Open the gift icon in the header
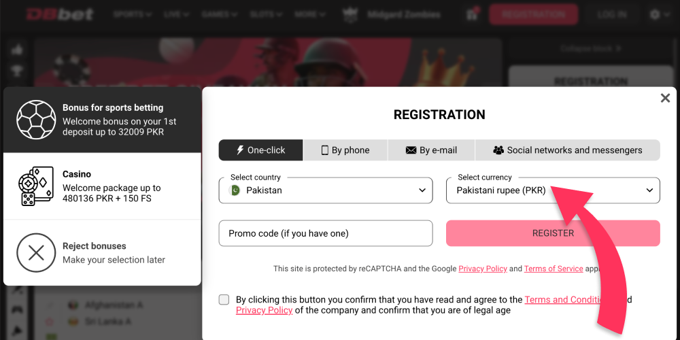 coord(473,14)
